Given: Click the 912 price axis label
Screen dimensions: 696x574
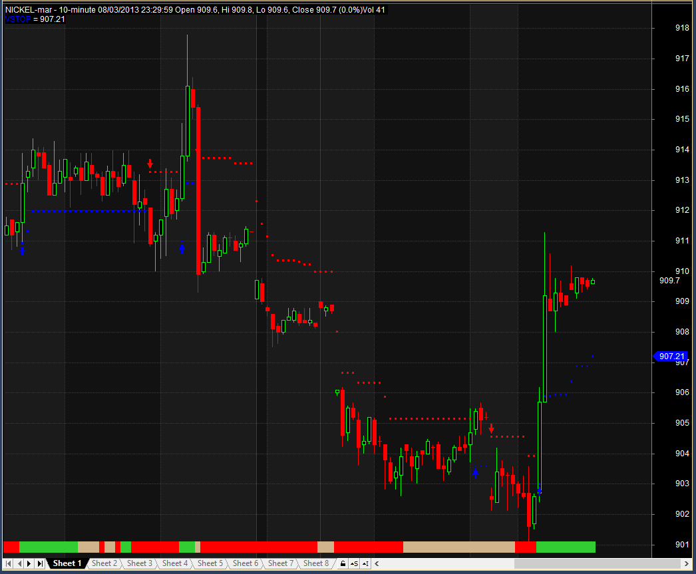Looking at the screenshot, I should pyautogui.click(x=682, y=210).
